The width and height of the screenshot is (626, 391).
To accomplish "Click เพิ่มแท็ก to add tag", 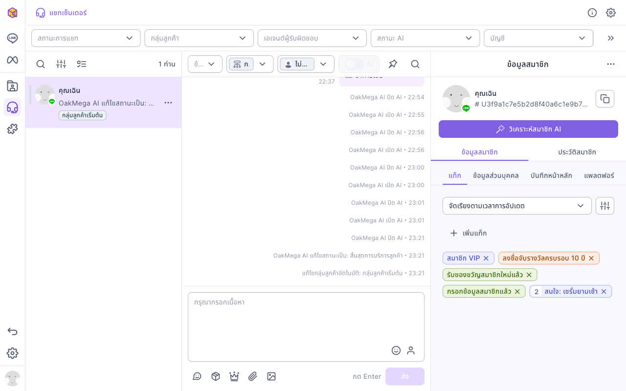I will coord(469,233).
